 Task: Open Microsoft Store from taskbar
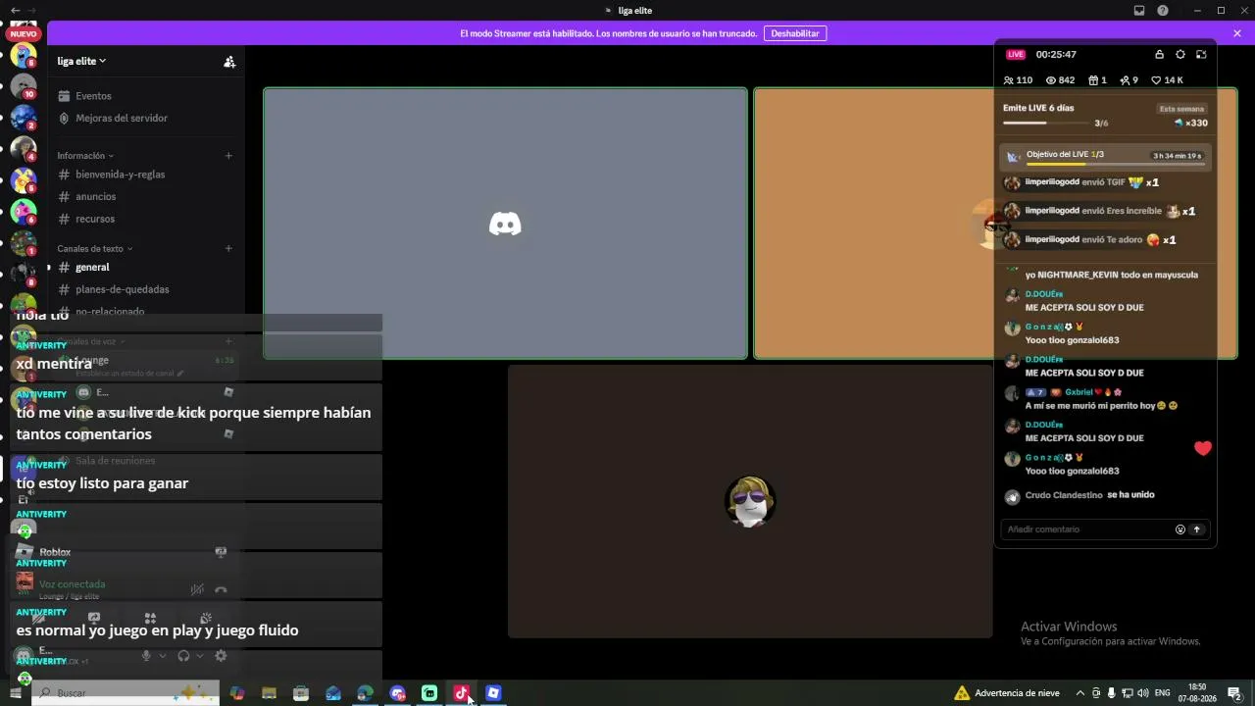point(301,693)
